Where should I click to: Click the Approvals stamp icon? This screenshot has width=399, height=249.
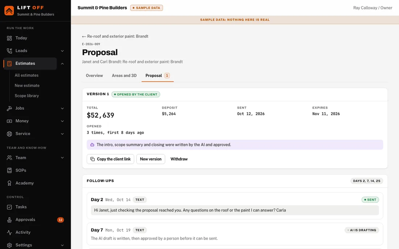pyautogui.click(x=9, y=220)
